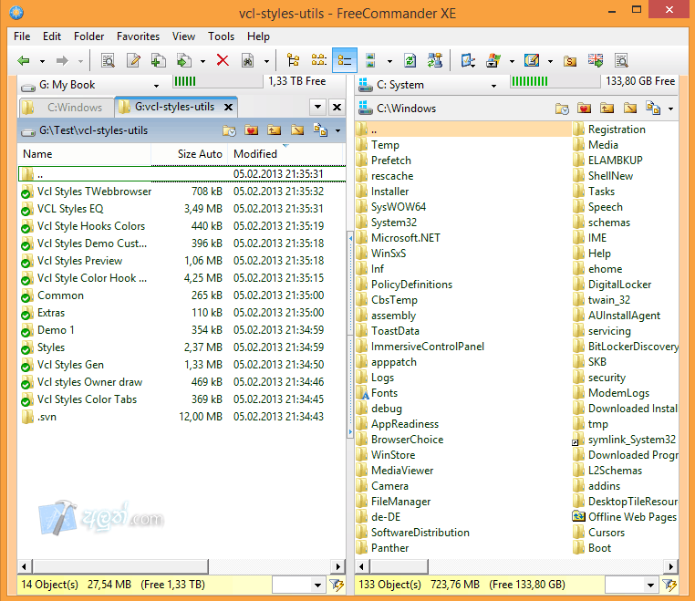Click the folder with S icon
This screenshot has height=601, width=695.
[570, 61]
